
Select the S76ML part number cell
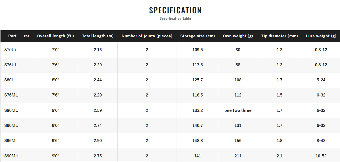pos(11,95)
